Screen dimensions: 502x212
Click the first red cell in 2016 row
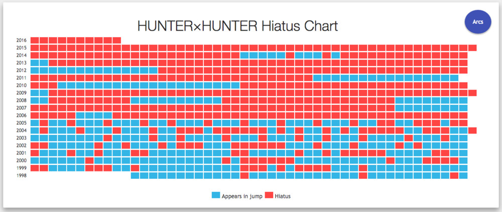[x=35, y=40]
